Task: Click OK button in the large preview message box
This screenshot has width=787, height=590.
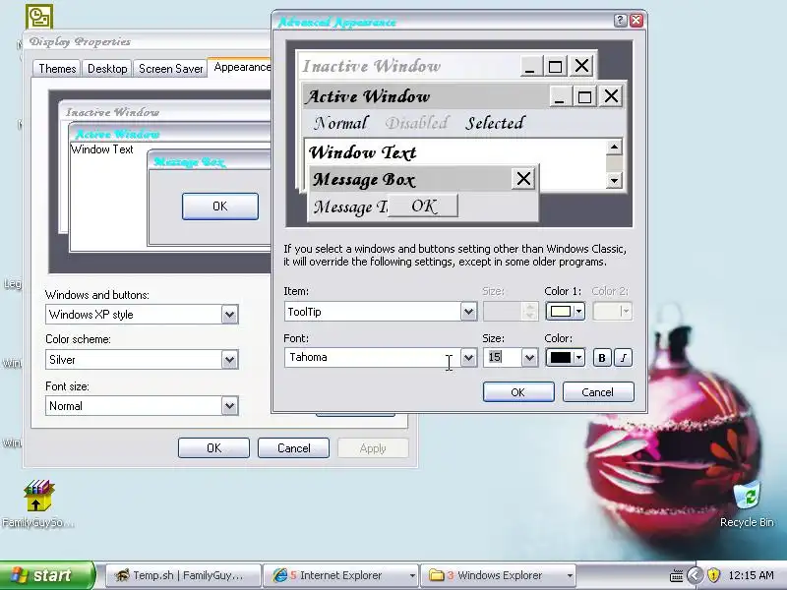Action: tap(424, 206)
